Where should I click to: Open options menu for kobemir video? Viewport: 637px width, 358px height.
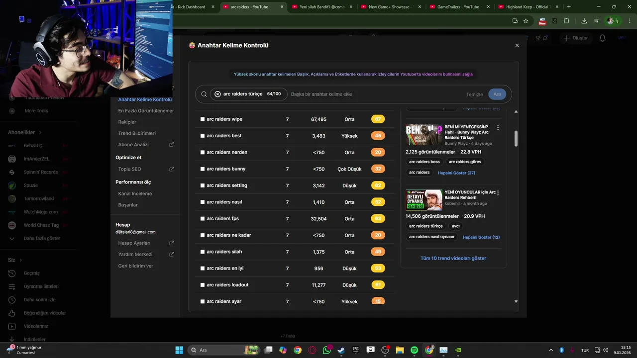pos(498,192)
